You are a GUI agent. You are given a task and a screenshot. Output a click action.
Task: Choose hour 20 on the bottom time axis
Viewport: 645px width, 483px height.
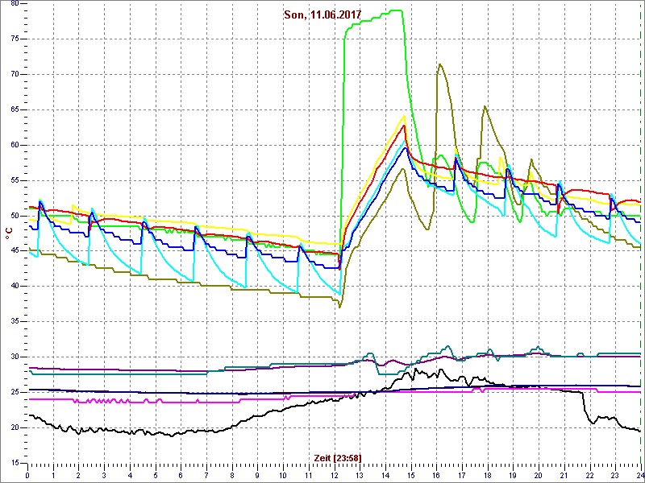539,476
